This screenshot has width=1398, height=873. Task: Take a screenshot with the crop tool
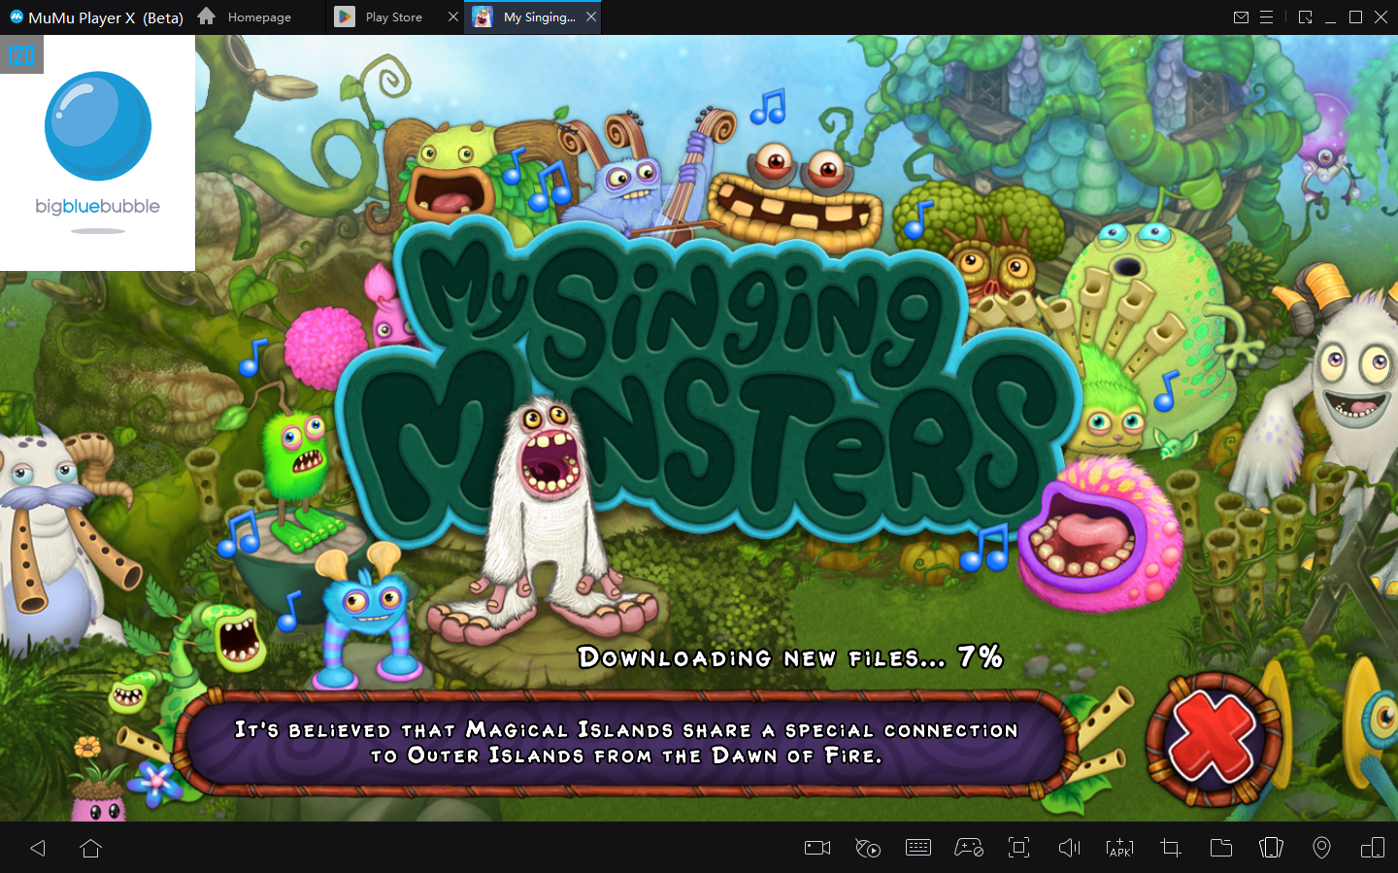(x=1170, y=848)
